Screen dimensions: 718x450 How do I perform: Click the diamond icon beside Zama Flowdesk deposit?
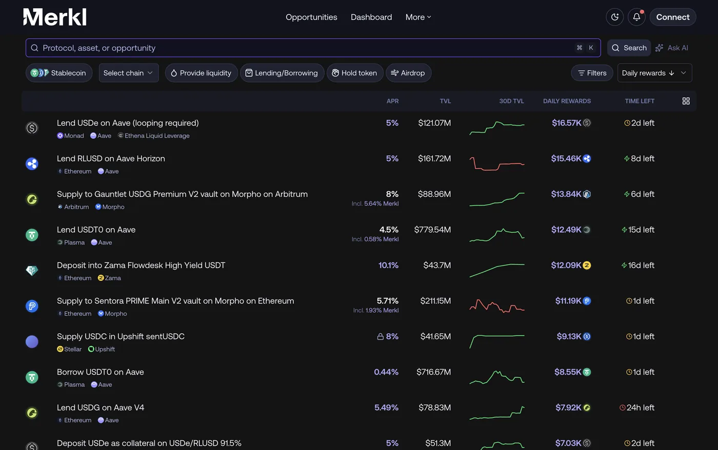point(32,270)
